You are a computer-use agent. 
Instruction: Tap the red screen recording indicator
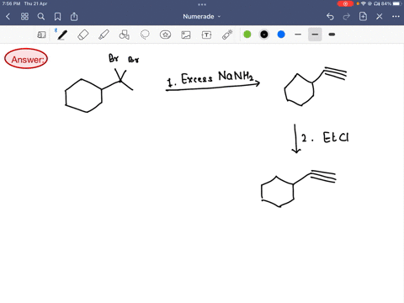coord(345,3)
